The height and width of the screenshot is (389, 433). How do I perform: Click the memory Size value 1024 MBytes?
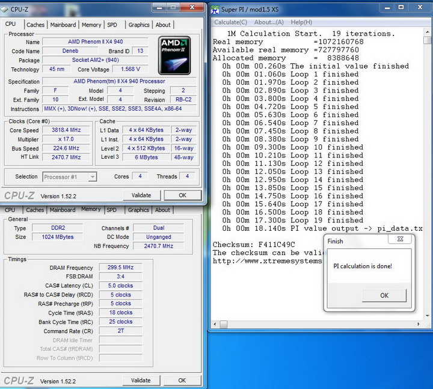pos(58,237)
